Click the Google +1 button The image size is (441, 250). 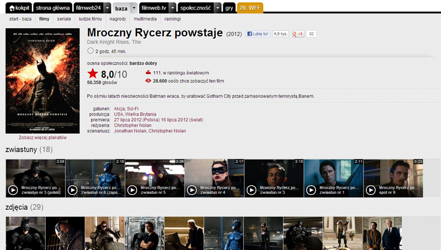tap(298, 34)
